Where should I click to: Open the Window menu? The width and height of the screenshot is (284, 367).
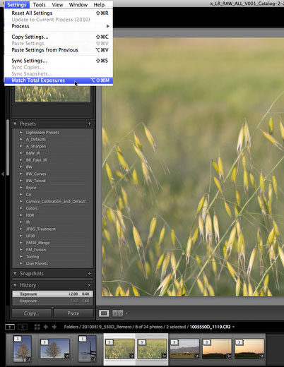[78, 4]
